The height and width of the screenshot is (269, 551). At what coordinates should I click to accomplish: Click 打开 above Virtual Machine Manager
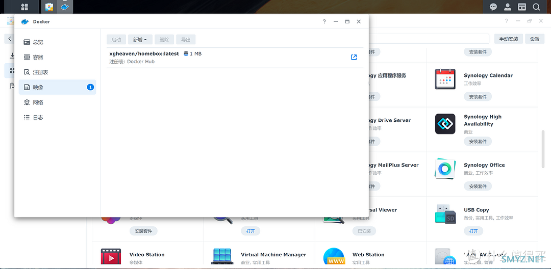[x=251, y=231]
